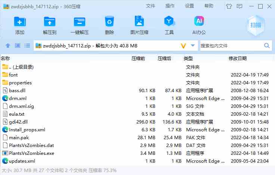This screenshot has width=275, height=175.
Task: Click the search magnifier icon
Action: point(267,46)
